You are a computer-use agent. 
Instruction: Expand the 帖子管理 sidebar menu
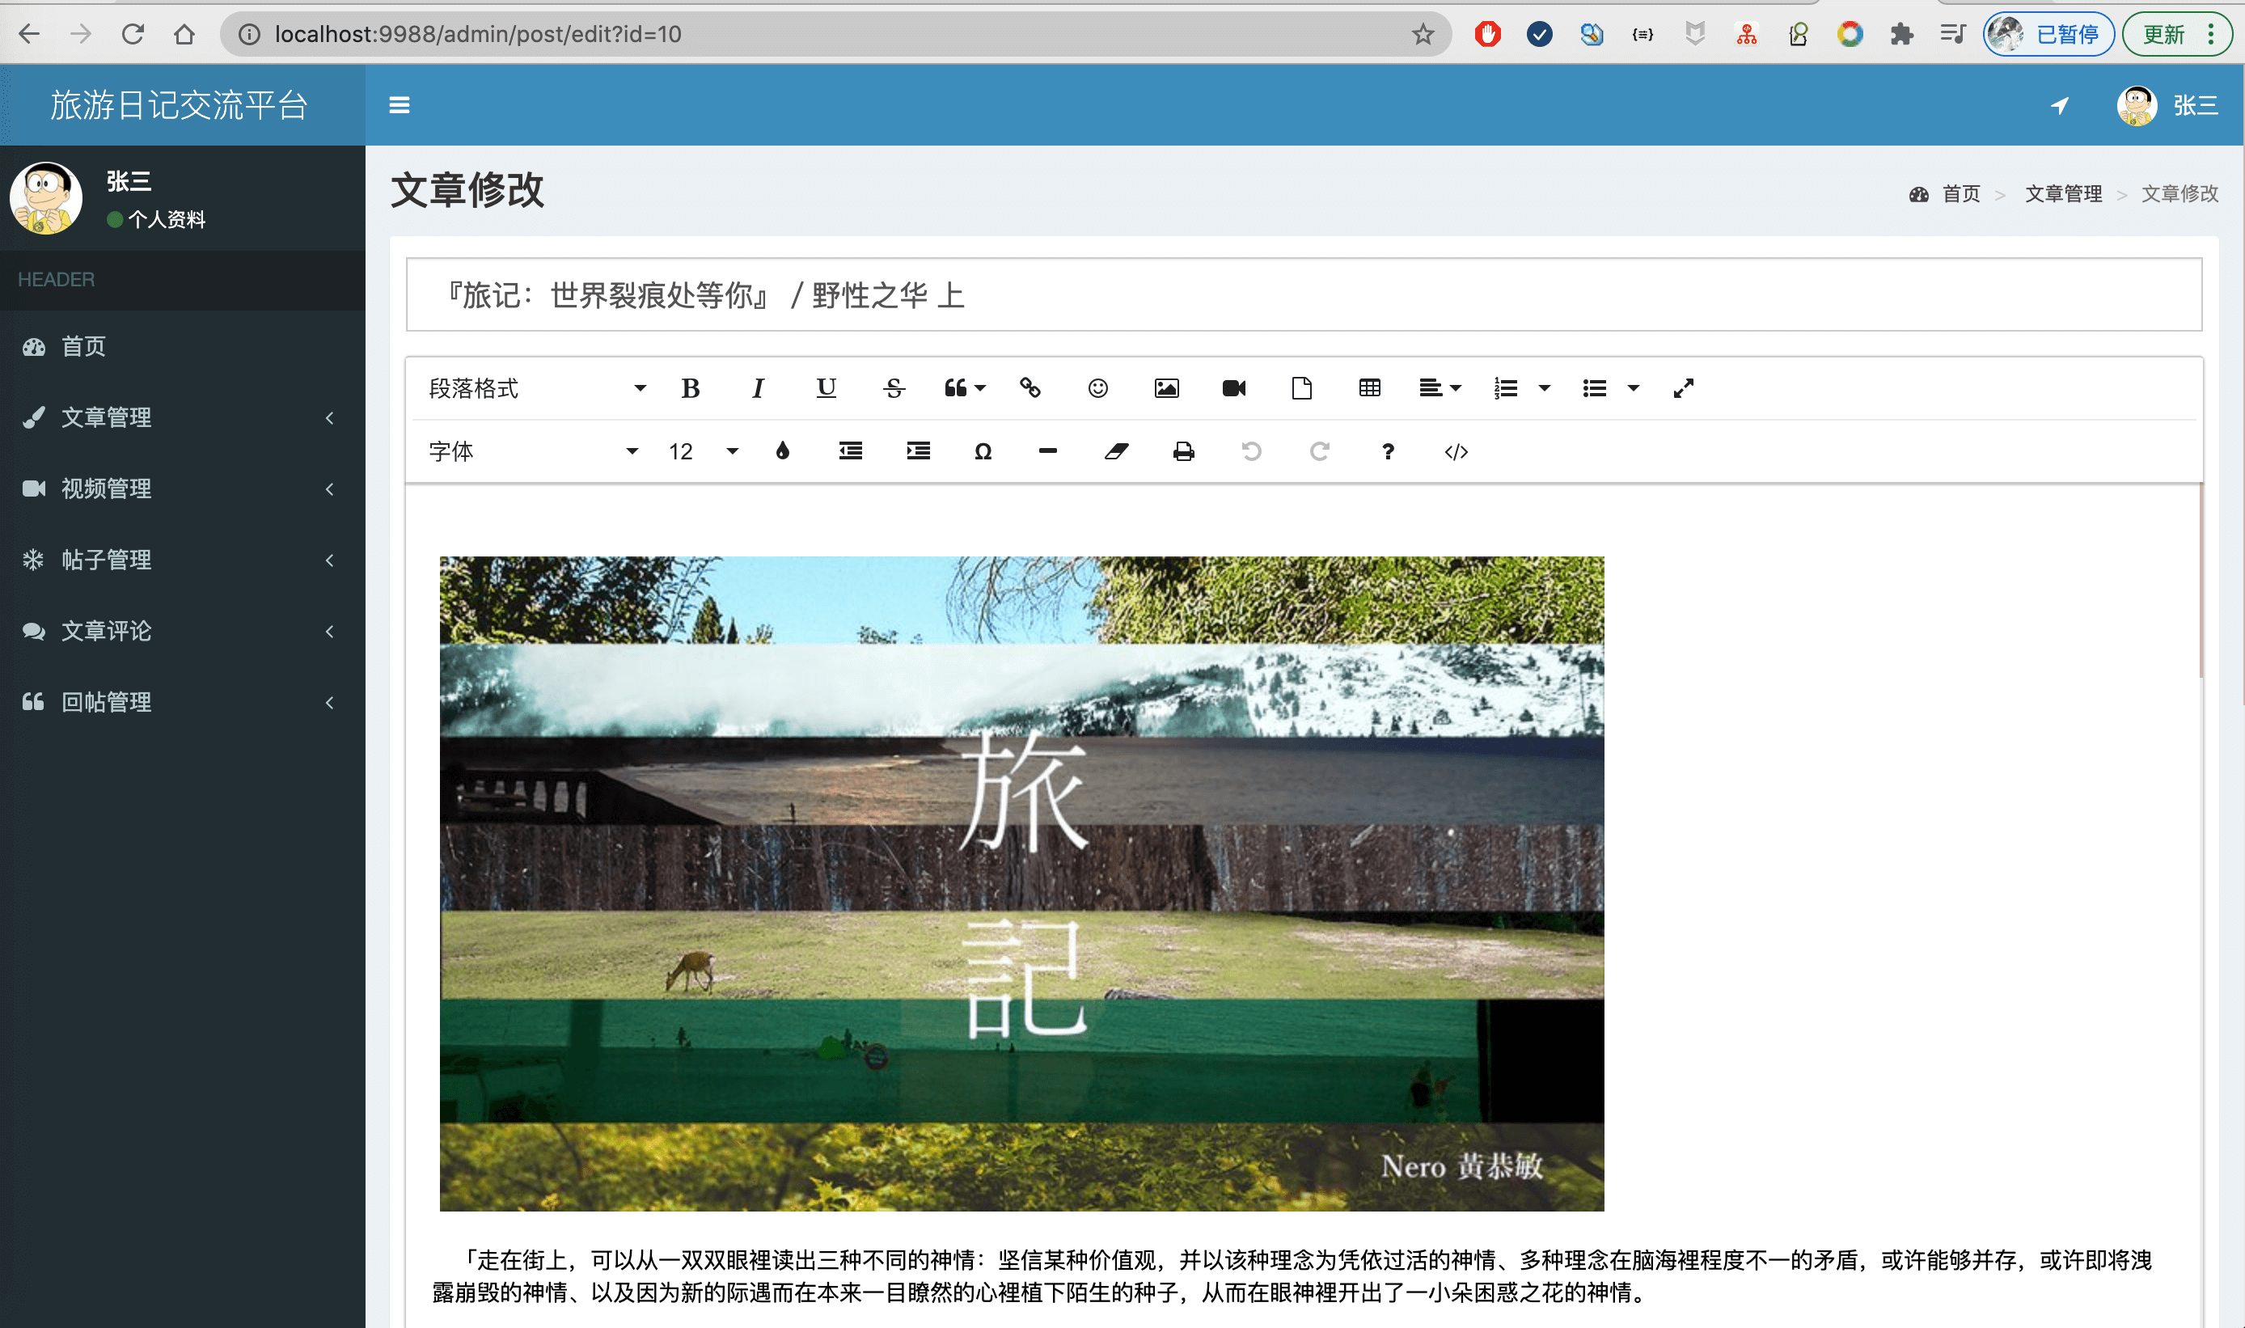click(x=183, y=560)
